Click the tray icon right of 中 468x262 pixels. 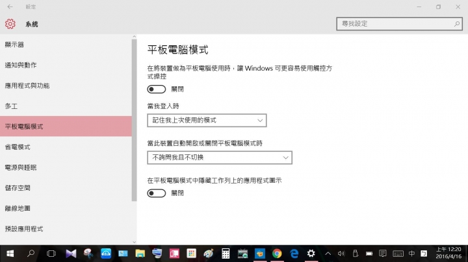(424, 254)
